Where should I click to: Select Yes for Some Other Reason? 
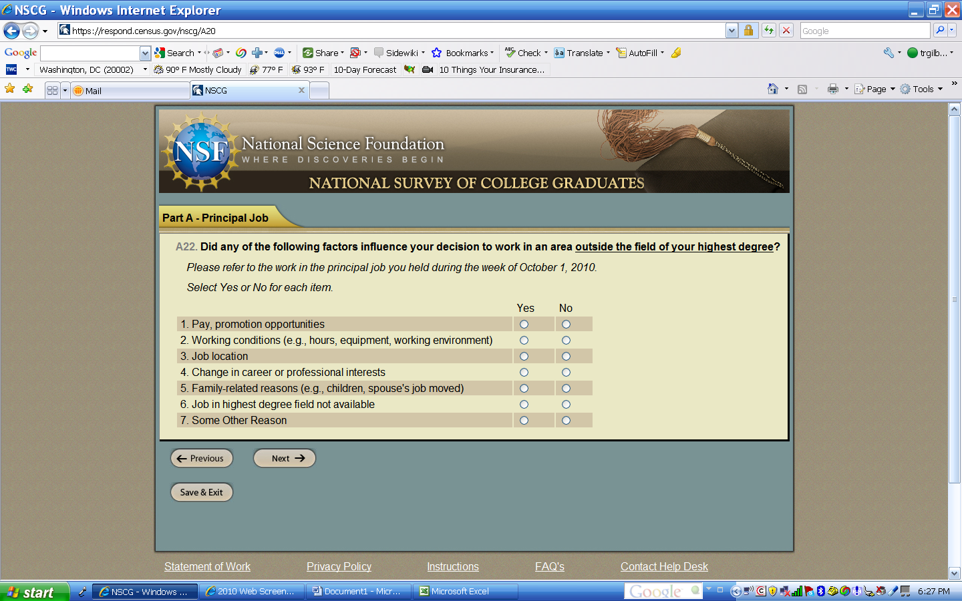(x=524, y=421)
